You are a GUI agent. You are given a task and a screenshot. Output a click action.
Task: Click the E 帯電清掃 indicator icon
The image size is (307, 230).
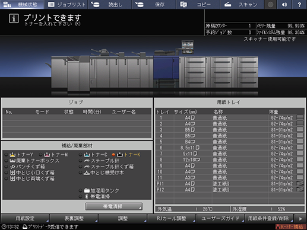pos(87,196)
